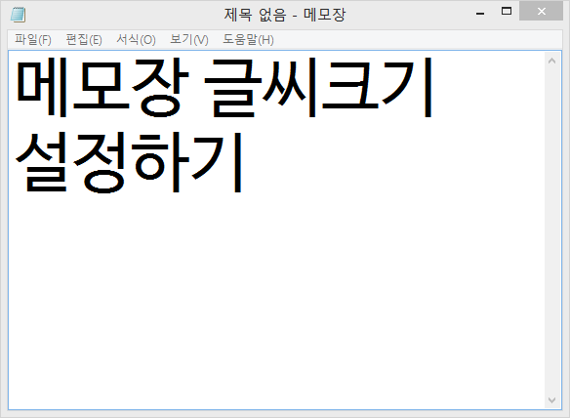The height and width of the screenshot is (418, 570).
Task: Click the 크 character in the first line
Action: [350, 87]
